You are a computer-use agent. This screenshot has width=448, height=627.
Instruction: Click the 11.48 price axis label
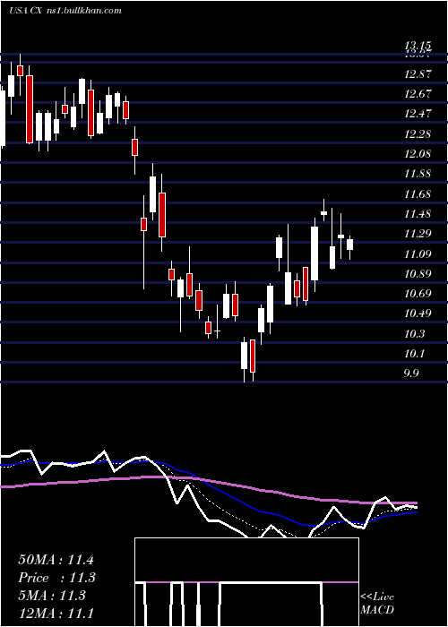pos(418,214)
